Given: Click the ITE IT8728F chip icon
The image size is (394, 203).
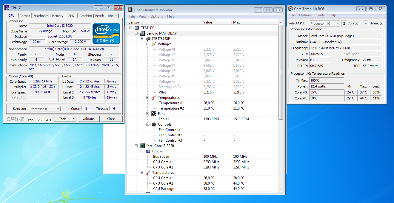Looking at the screenshot, I should [148, 39].
